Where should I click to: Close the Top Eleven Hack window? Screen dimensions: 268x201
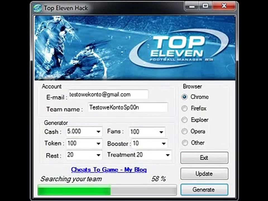(224, 6)
